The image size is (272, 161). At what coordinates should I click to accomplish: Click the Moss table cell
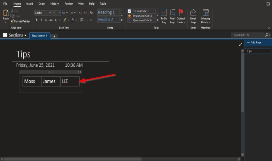32,81
